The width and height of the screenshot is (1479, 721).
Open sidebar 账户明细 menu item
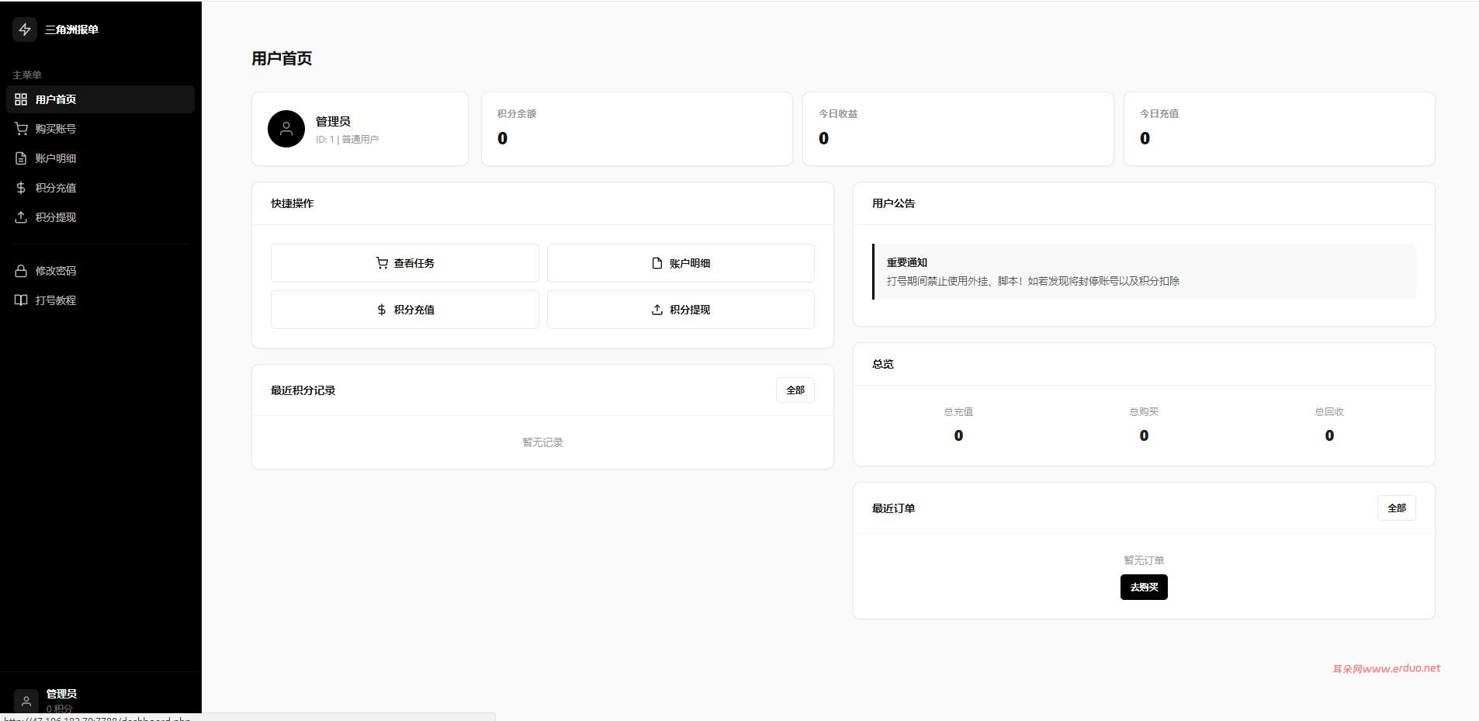coord(100,158)
